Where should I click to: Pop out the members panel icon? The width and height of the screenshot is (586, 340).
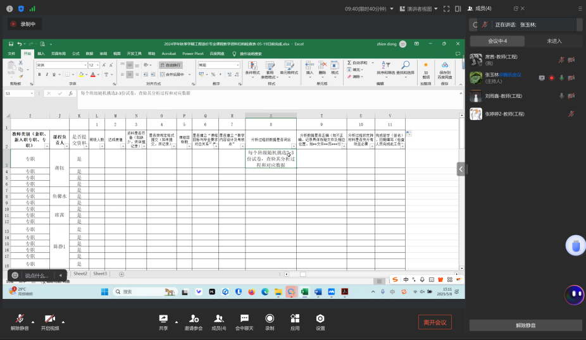516,9
